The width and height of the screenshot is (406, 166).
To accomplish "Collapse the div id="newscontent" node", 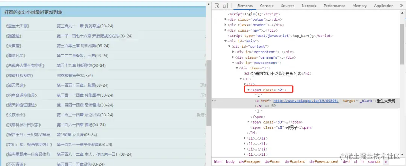I will pyautogui.click(x=233, y=63).
